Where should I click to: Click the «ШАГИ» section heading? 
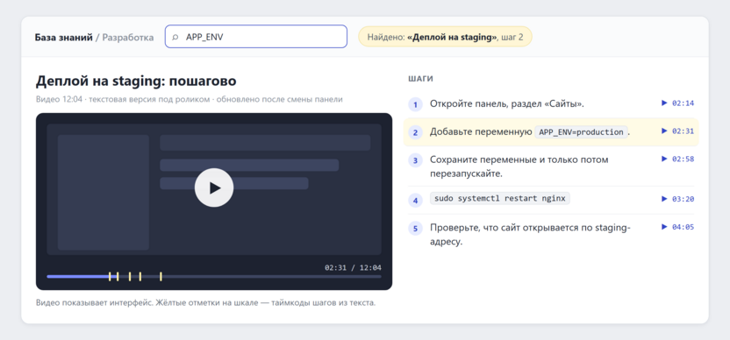pyautogui.click(x=420, y=79)
